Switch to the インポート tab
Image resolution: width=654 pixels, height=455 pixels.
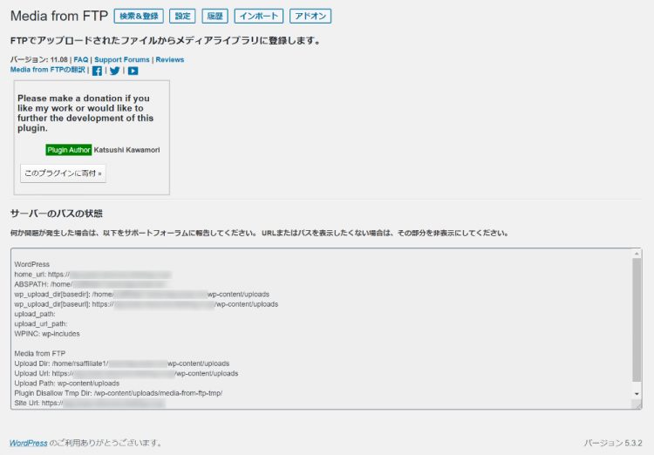point(259,17)
